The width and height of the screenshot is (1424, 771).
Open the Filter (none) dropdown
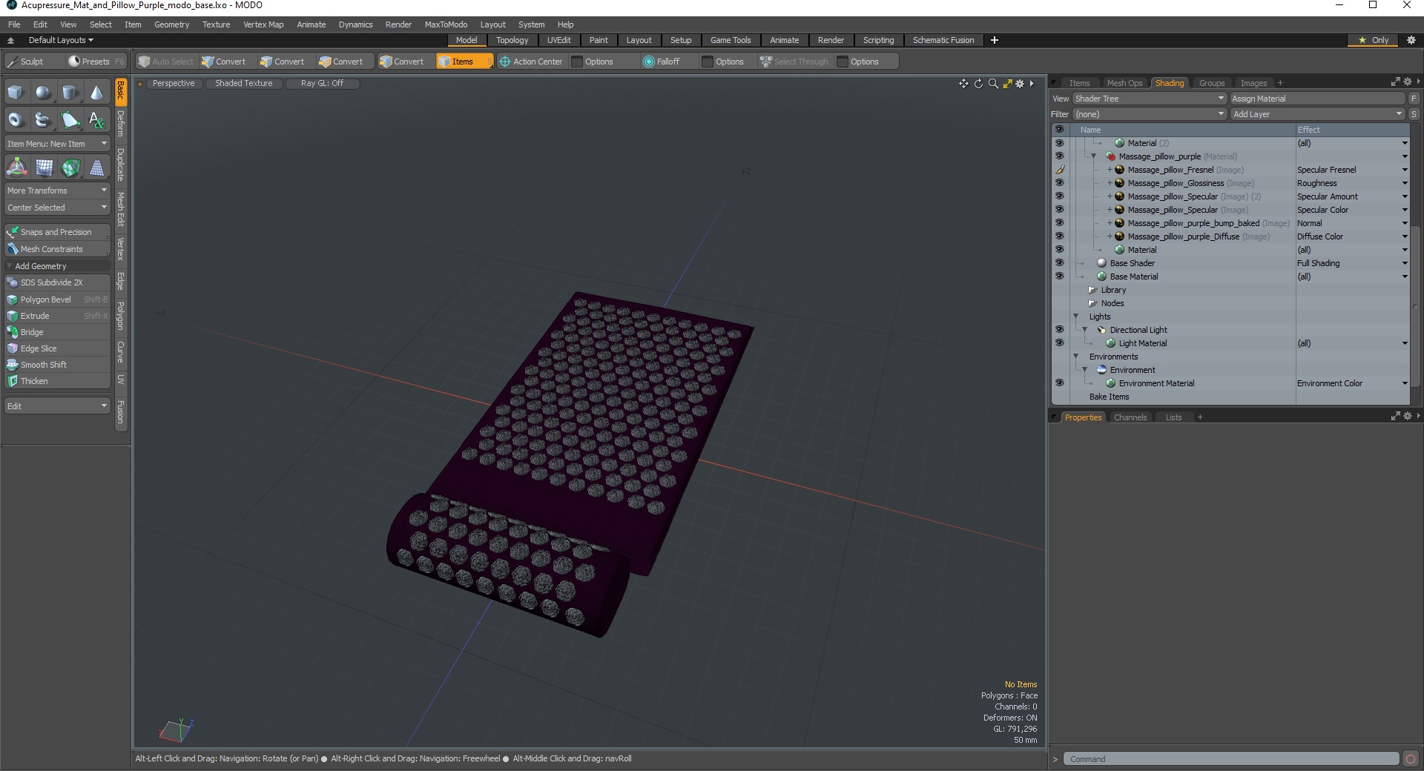point(1150,114)
